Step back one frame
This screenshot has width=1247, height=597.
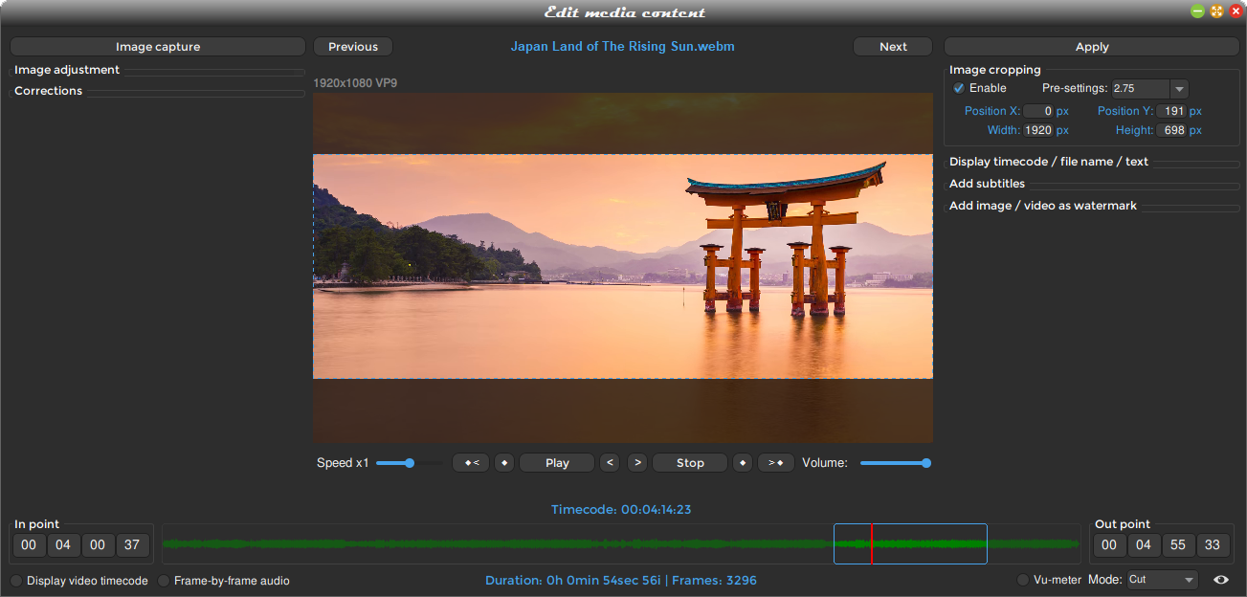click(610, 462)
